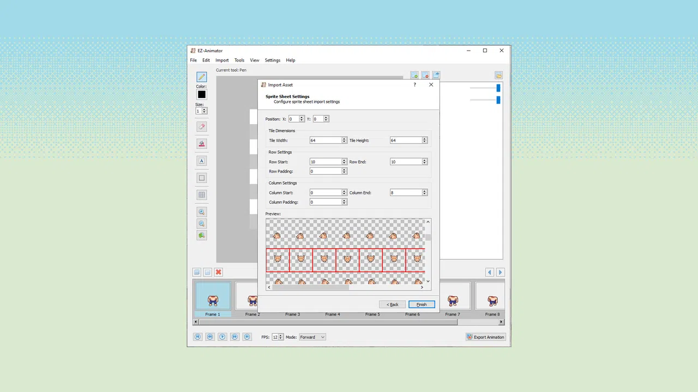Select the Pen tool
Screen dimensions: 698x392
tap(202, 77)
